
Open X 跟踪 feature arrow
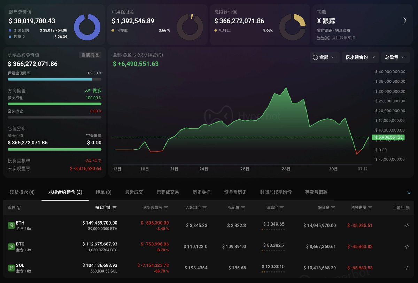[x=405, y=21]
